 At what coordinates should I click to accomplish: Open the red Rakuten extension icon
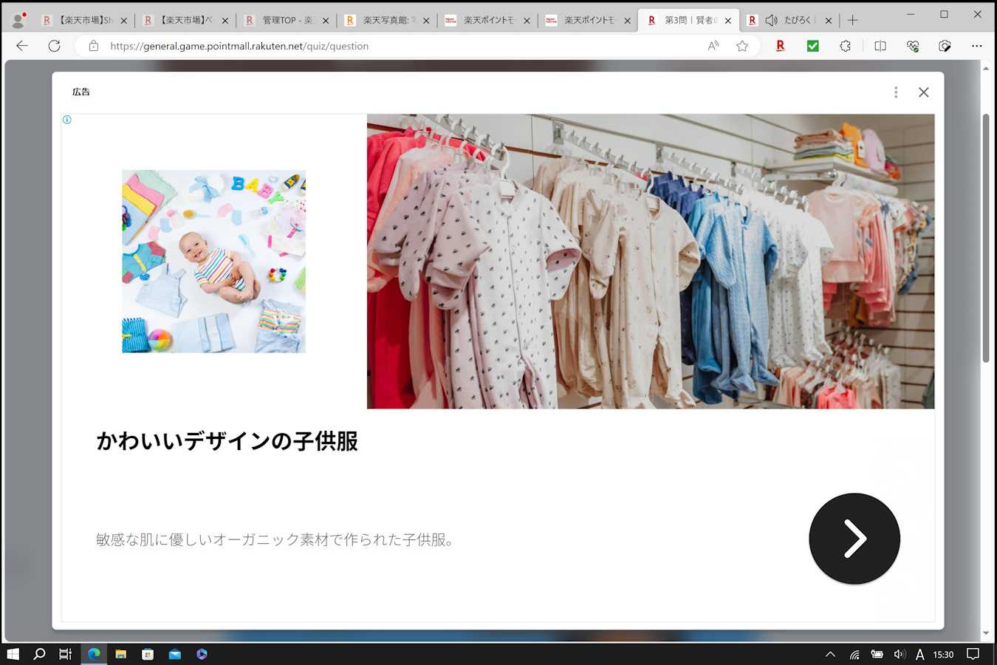tap(780, 46)
